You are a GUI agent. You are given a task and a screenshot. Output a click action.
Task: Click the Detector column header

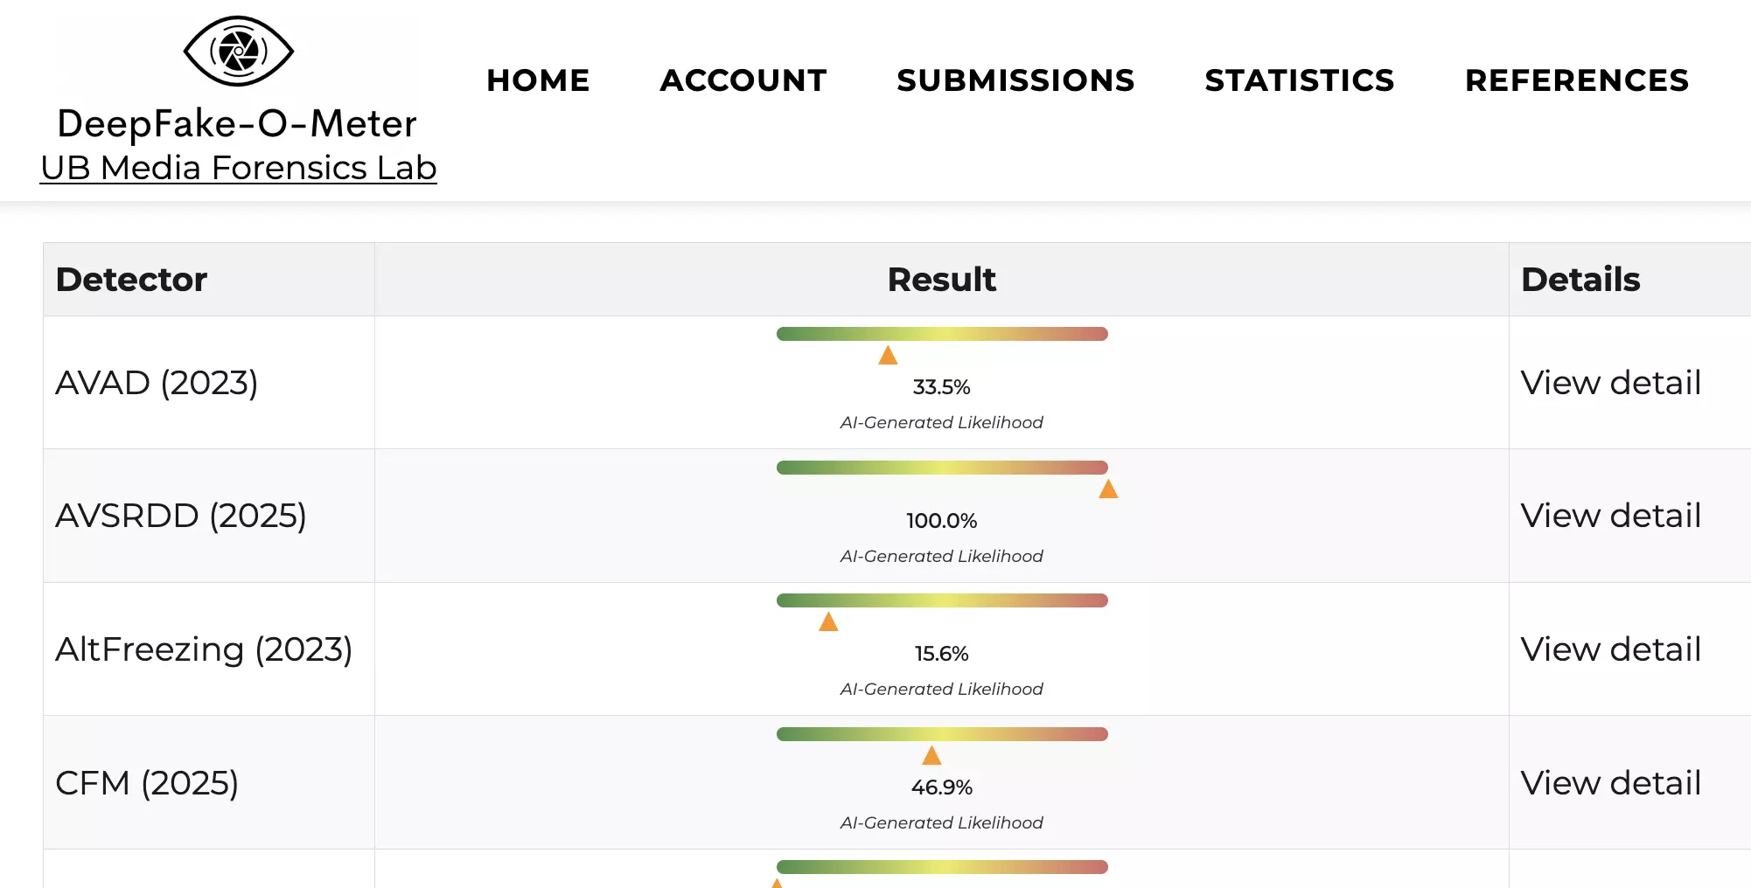coord(131,280)
